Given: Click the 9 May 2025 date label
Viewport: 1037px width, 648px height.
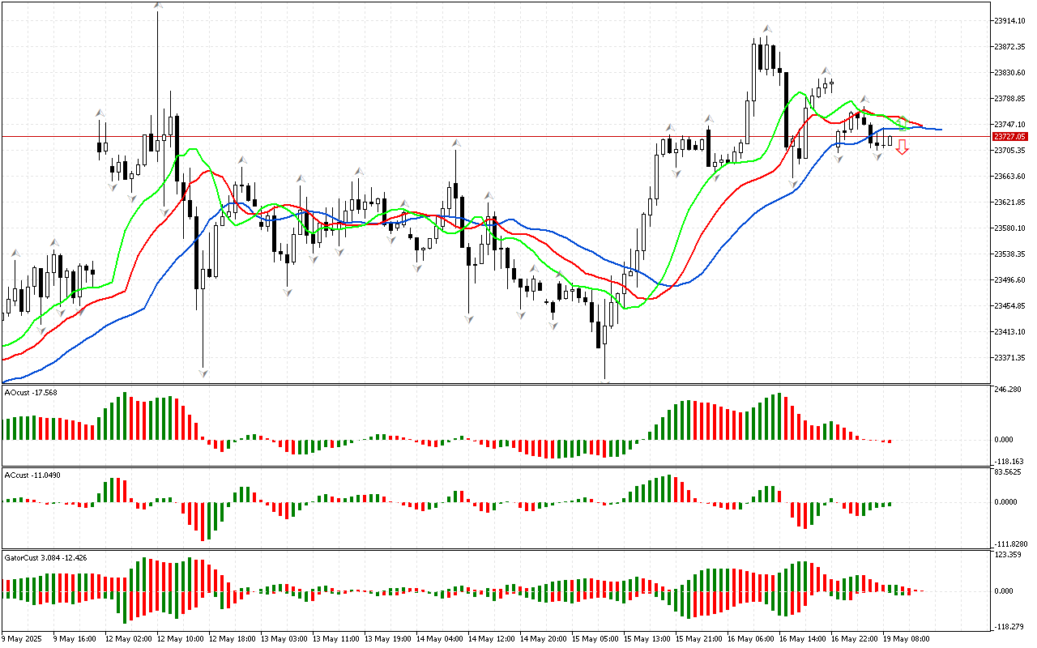Looking at the screenshot, I should point(21,638).
